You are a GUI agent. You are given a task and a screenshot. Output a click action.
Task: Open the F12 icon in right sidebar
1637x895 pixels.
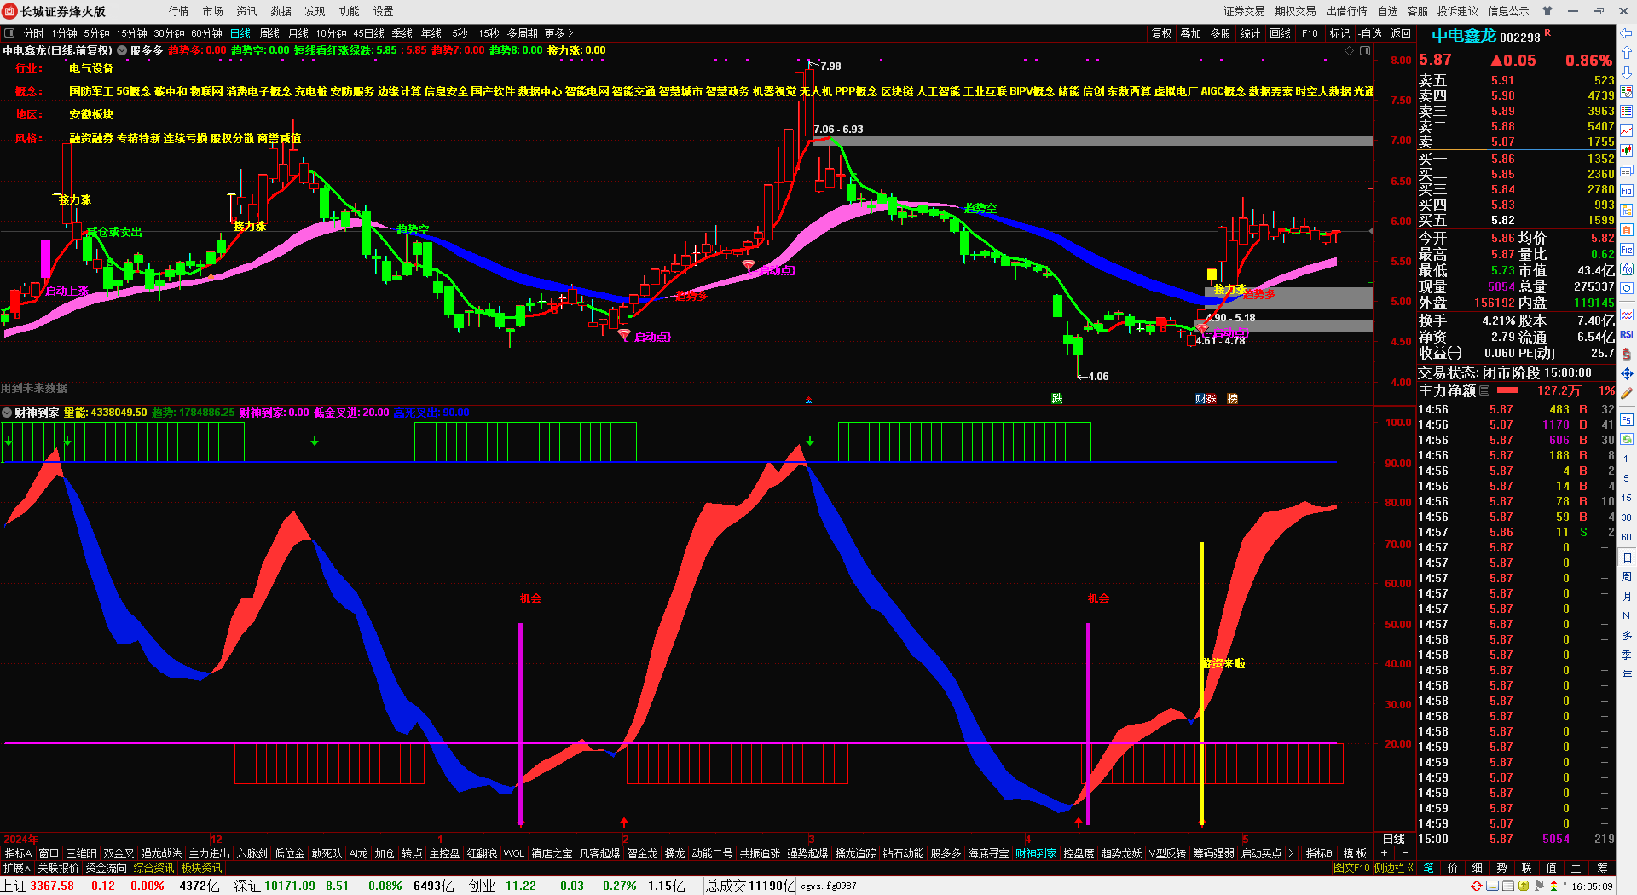click(1627, 250)
